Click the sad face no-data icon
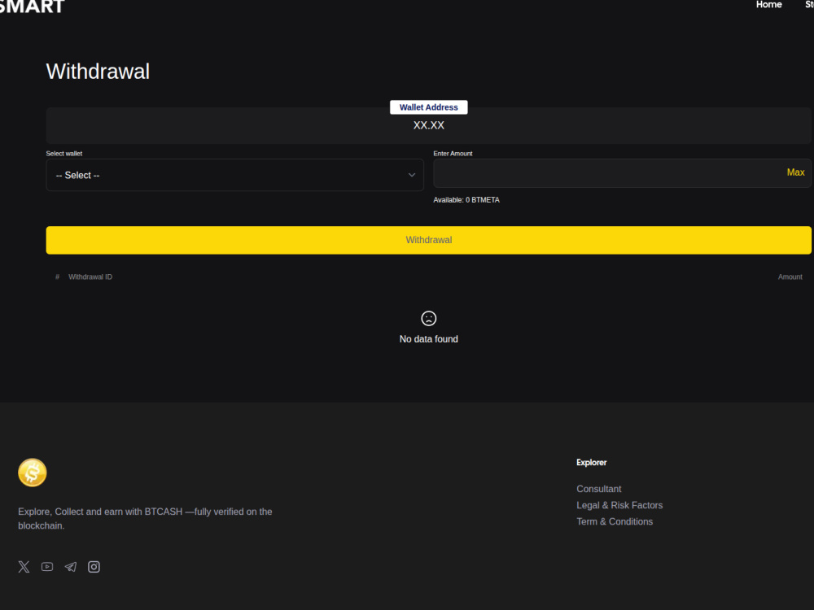The image size is (814, 610). coord(428,318)
